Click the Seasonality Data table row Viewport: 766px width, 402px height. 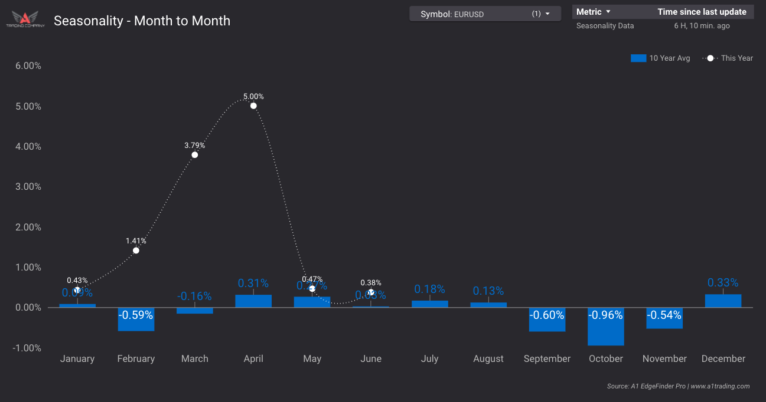605,26
